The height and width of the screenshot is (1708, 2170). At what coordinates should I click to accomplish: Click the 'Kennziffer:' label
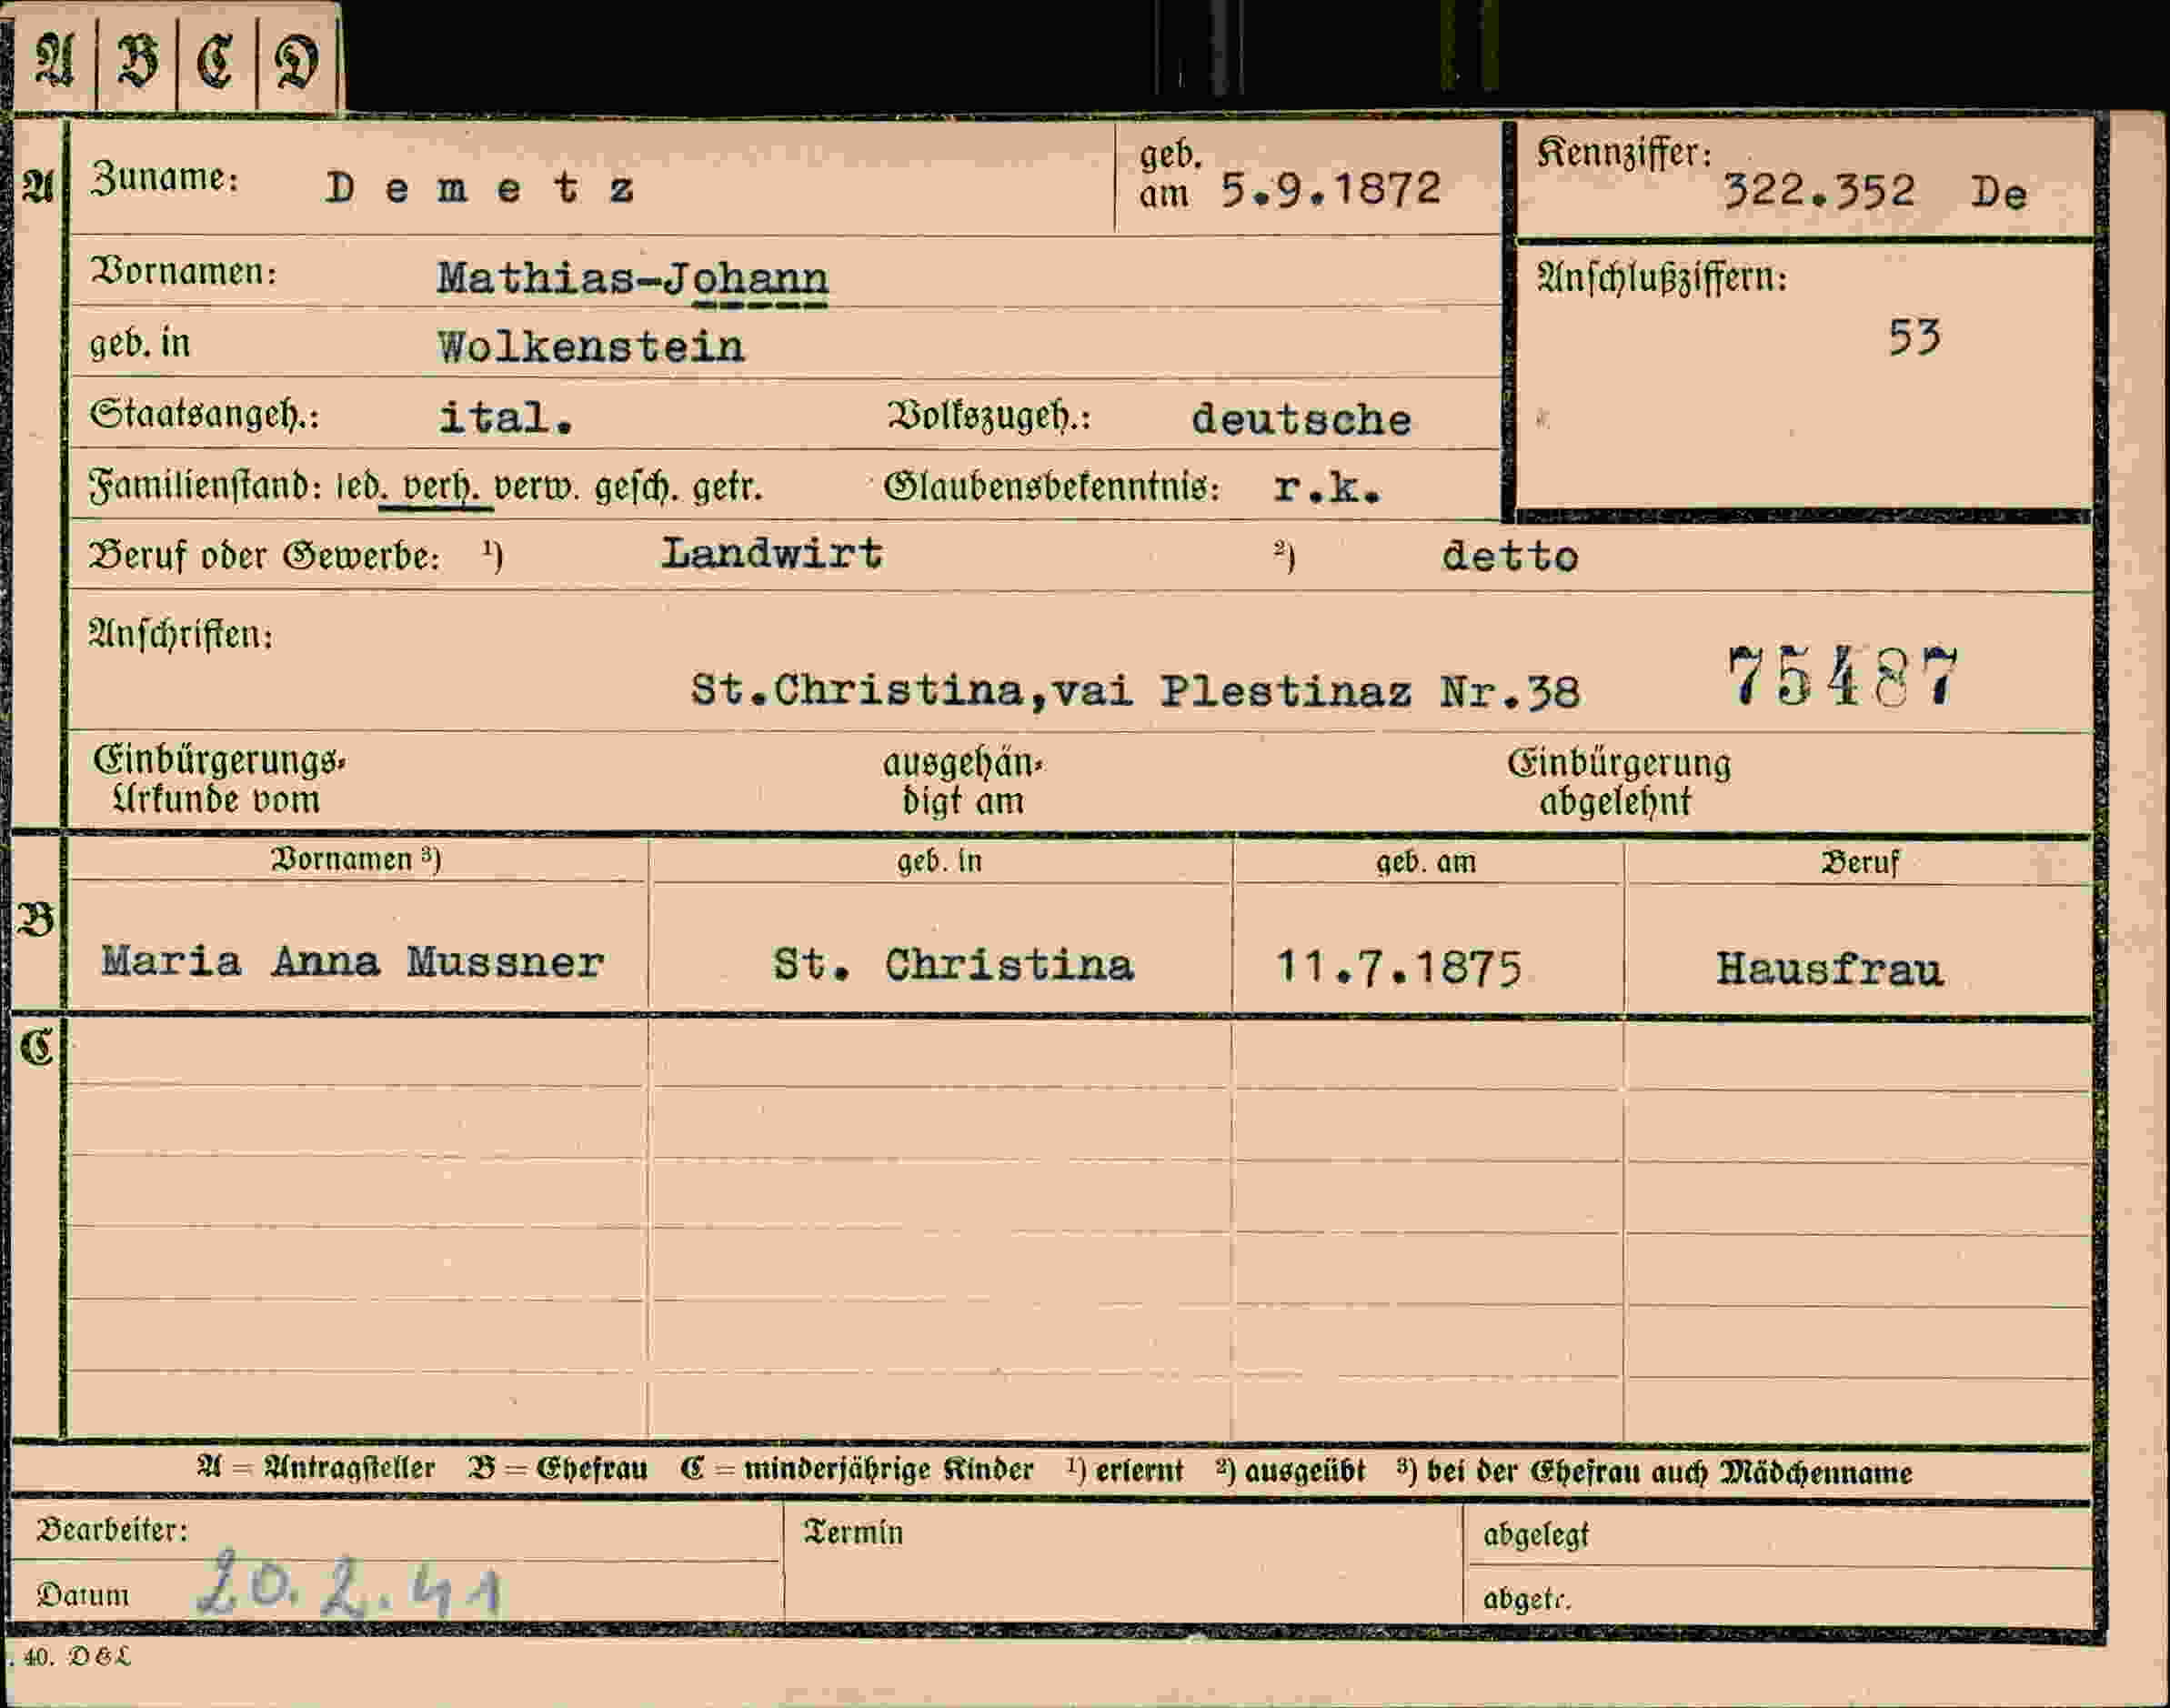[x=1624, y=153]
